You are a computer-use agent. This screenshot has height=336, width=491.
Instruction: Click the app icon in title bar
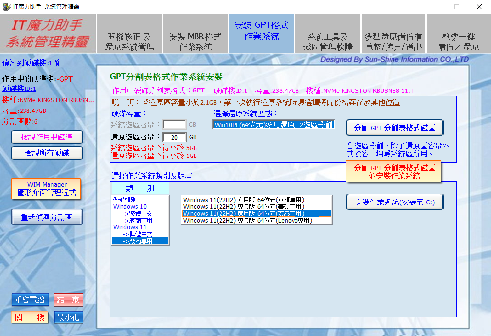tap(6, 6)
